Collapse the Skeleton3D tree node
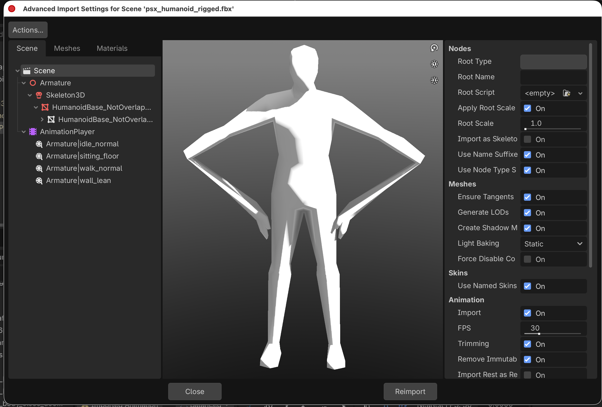This screenshot has width=602, height=407. point(30,95)
